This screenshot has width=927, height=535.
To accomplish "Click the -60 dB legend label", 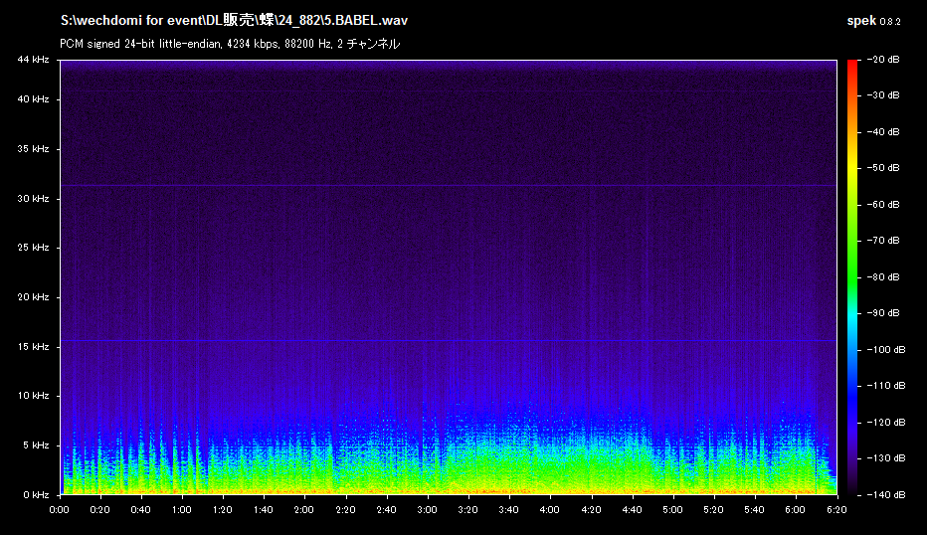I will pyautogui.click(x=883, y=205).
